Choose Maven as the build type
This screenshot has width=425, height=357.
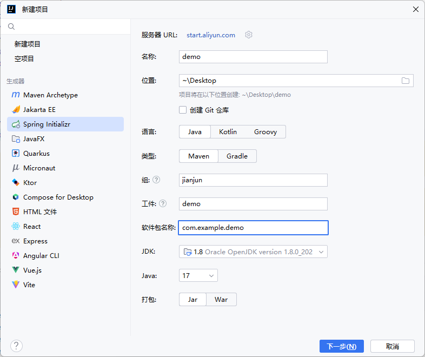pos(198,156)
